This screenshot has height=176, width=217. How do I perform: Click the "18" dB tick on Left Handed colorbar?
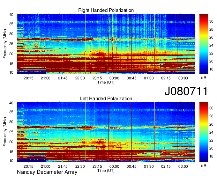pos(211,156)
